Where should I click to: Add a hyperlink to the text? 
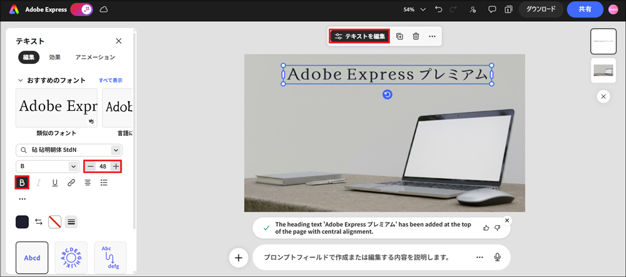pyautogui.click(x=71, y=183)
